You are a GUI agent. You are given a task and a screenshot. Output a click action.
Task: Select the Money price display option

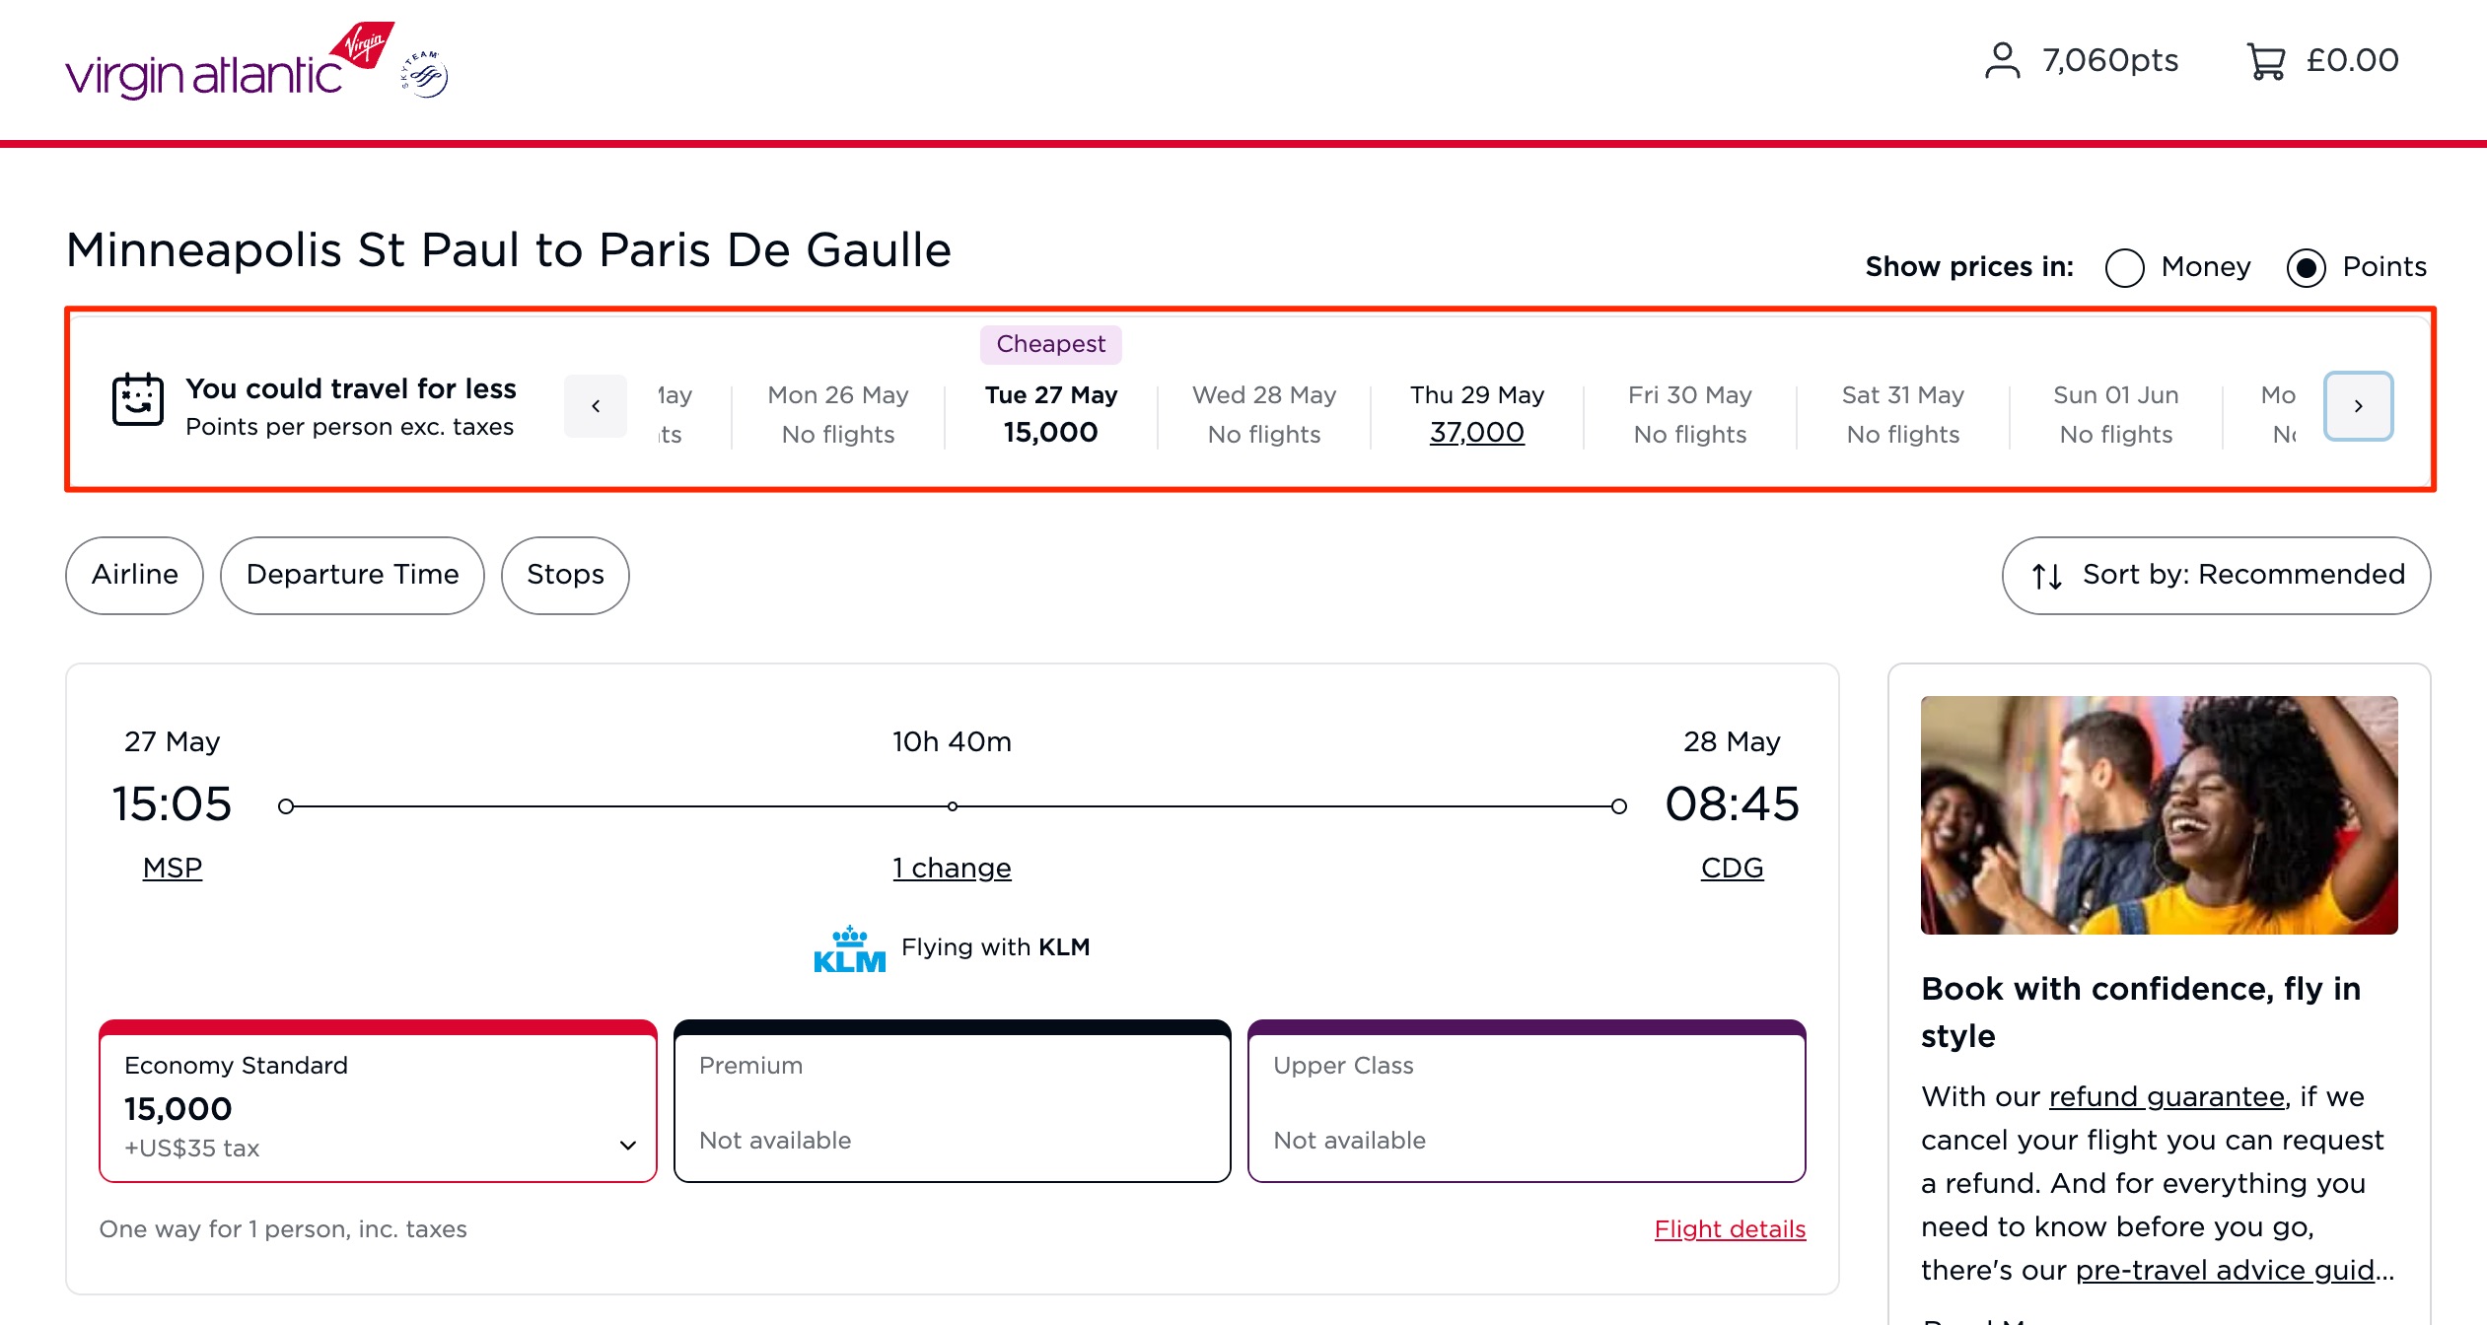2126,267
